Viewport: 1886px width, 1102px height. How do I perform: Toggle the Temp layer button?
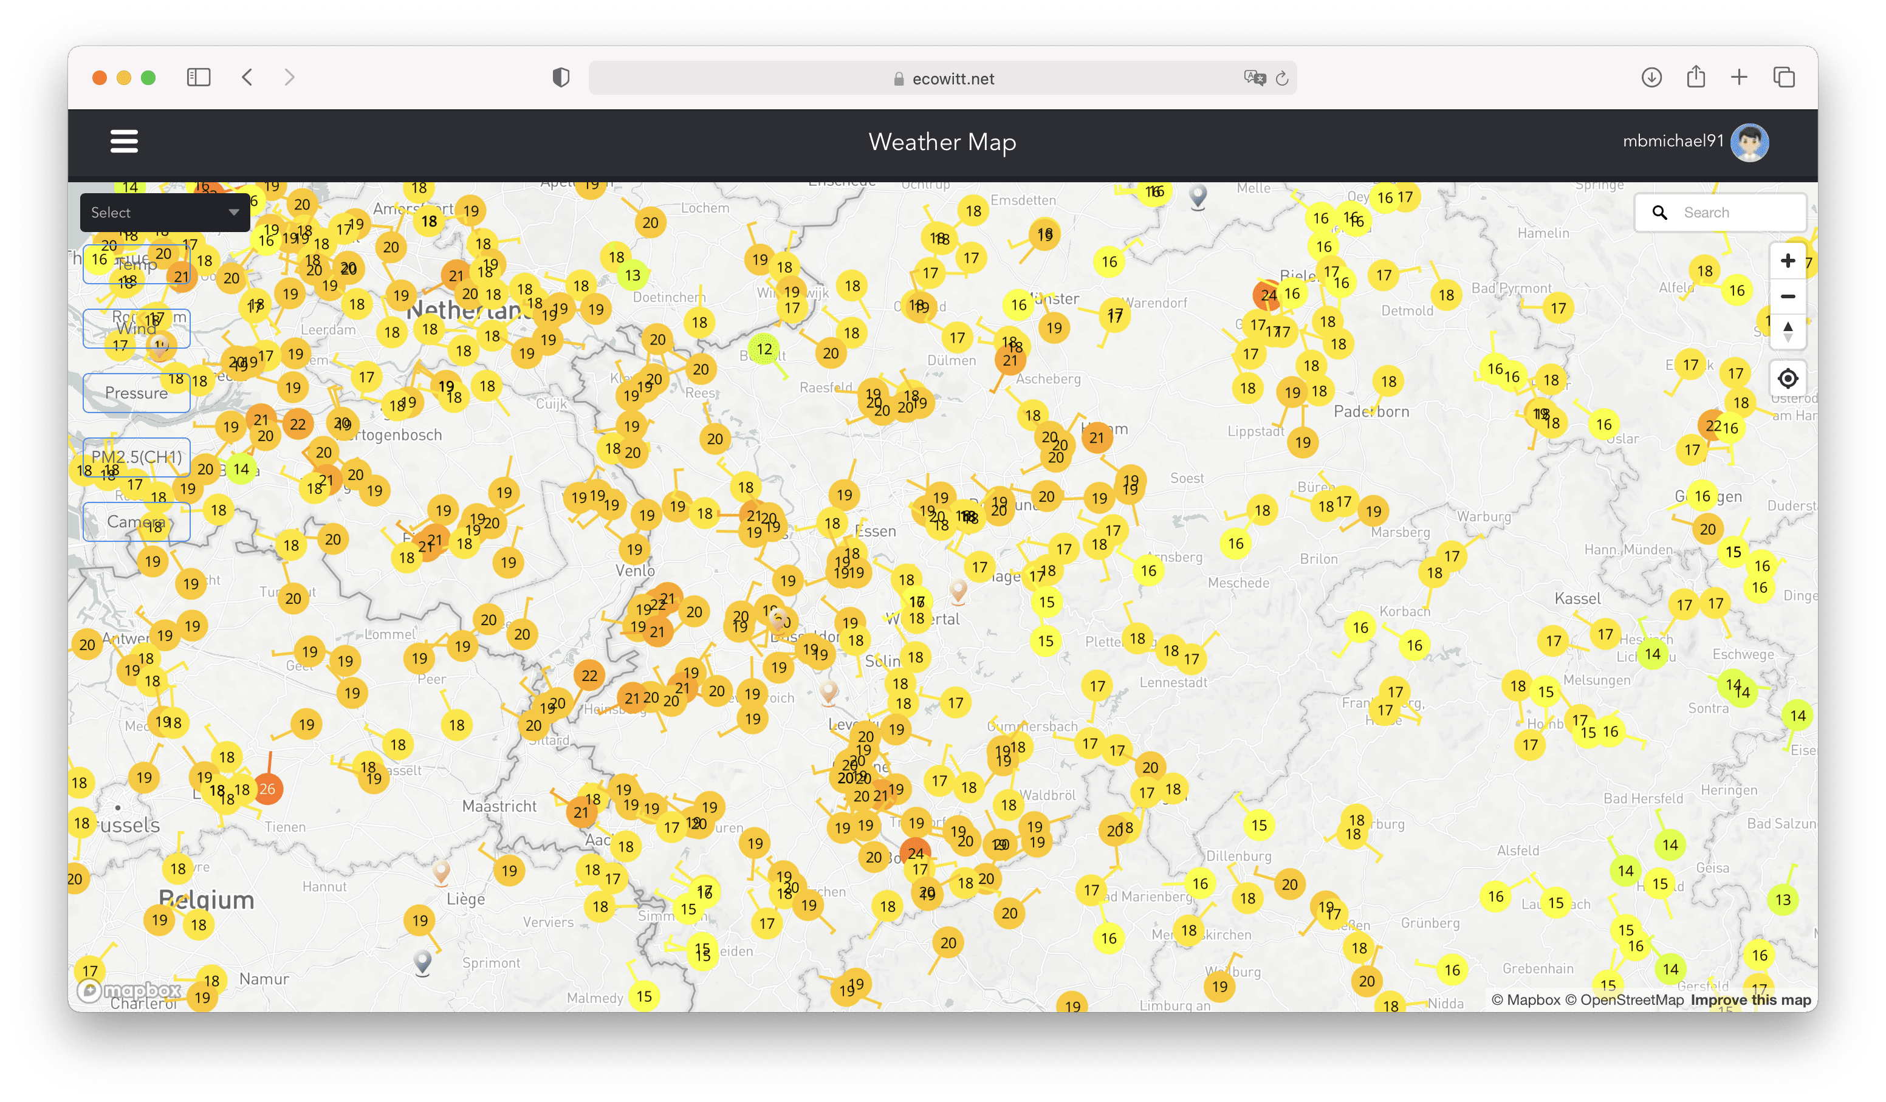click(136, 264)
